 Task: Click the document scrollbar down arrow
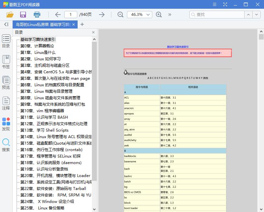(261, 209)
